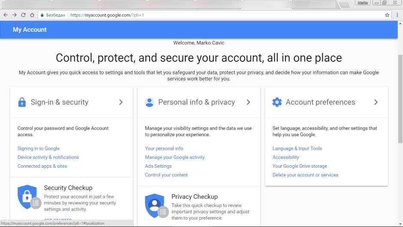This screenshot has height=227, width=403.
Task: Click the Personal info & privacy person icon
Action: 149,102
